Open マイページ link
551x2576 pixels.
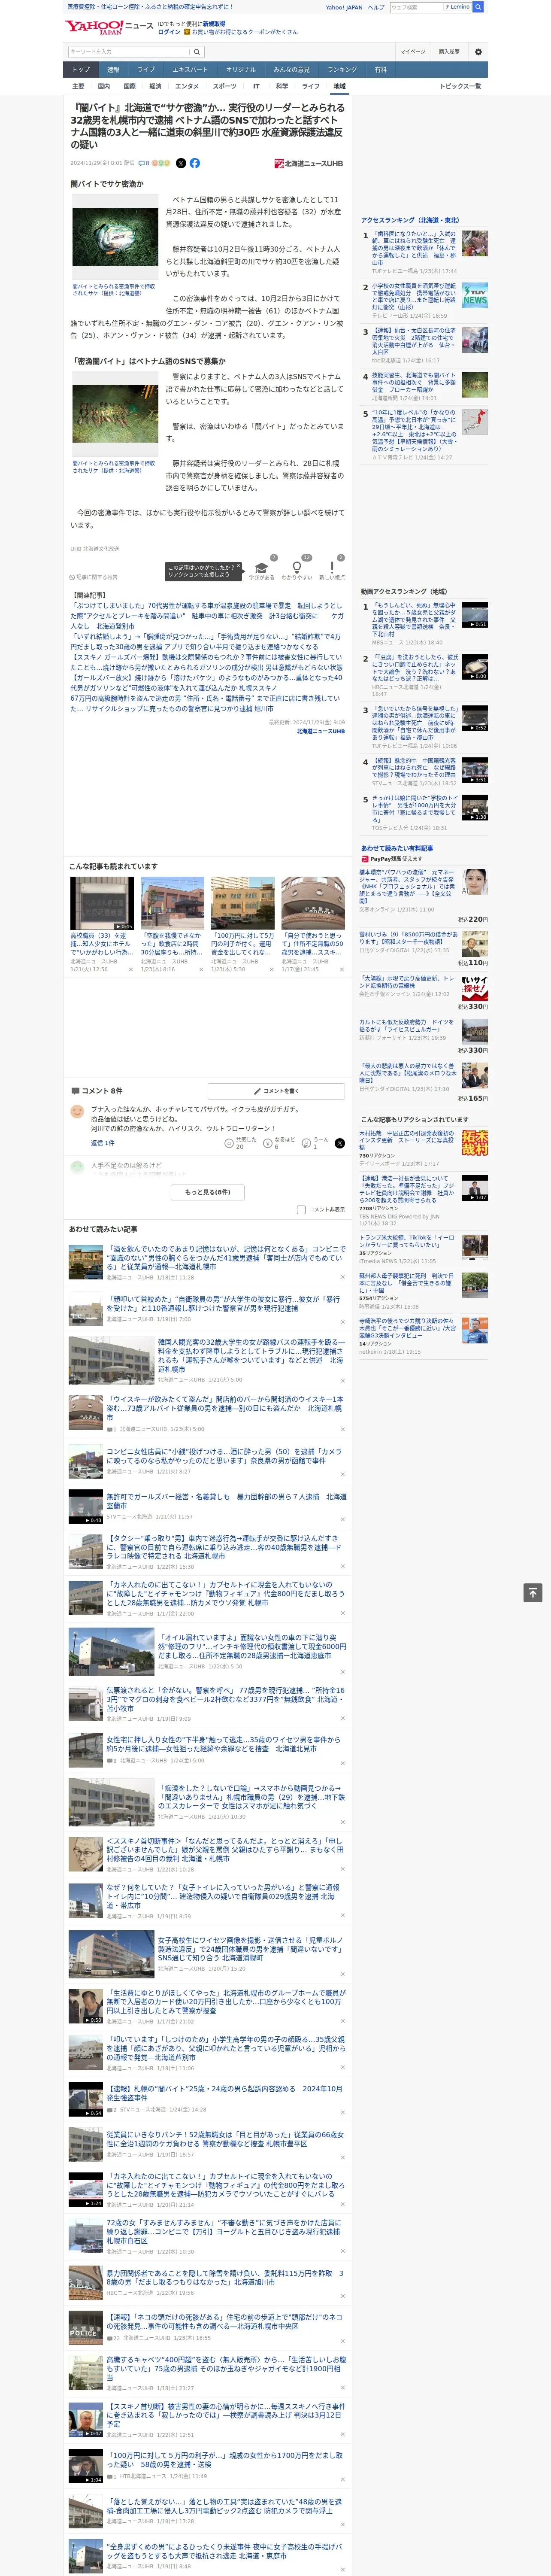(x=413, y=52)
